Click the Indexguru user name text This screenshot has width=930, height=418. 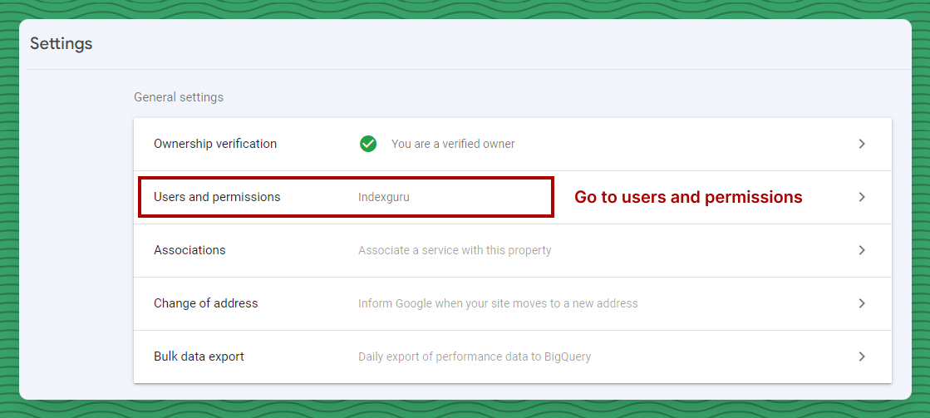point(384,197)
